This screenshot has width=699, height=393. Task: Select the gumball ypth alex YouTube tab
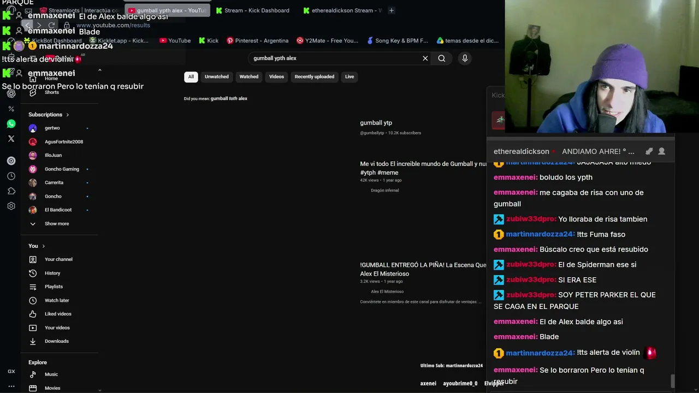coord(167,10)
